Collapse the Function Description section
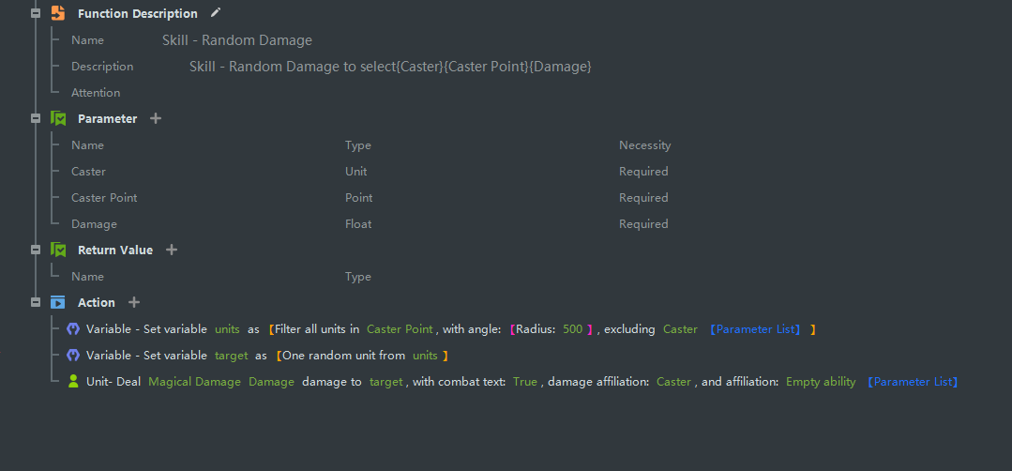The image size is (1012, 471). 36,13
